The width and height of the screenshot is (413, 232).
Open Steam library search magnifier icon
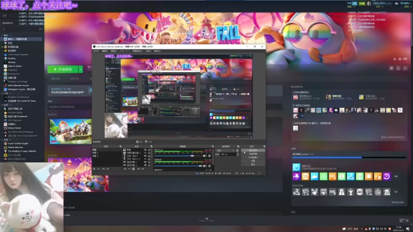tap(4, 29)
